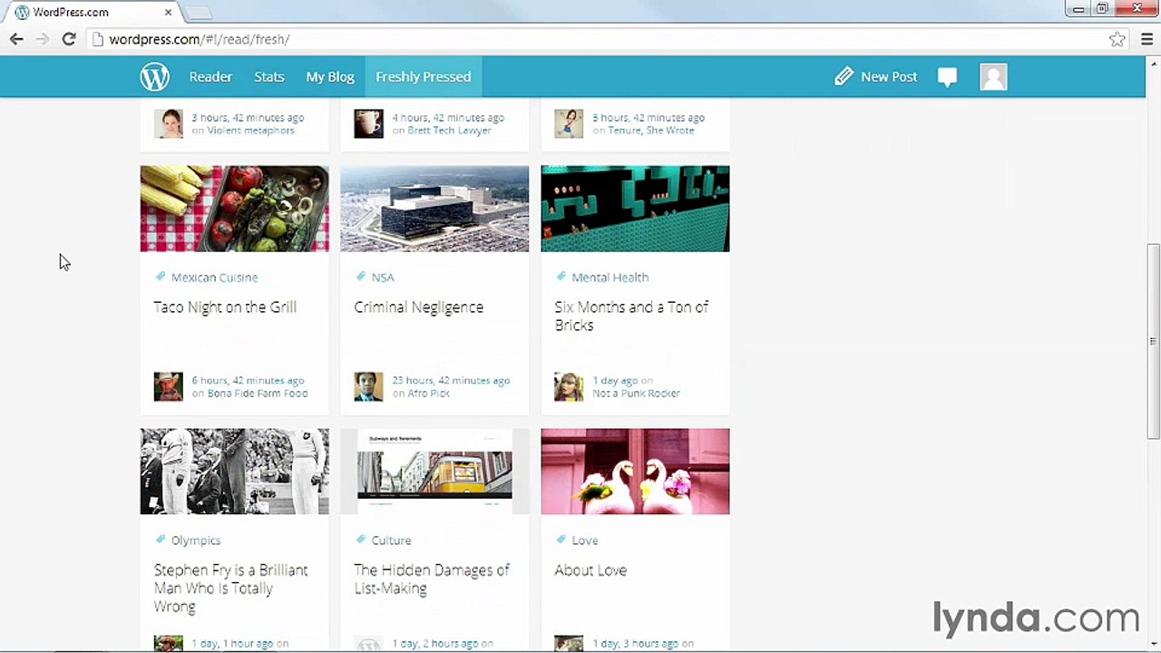Click the tag icon beside Love

point(561,540)
